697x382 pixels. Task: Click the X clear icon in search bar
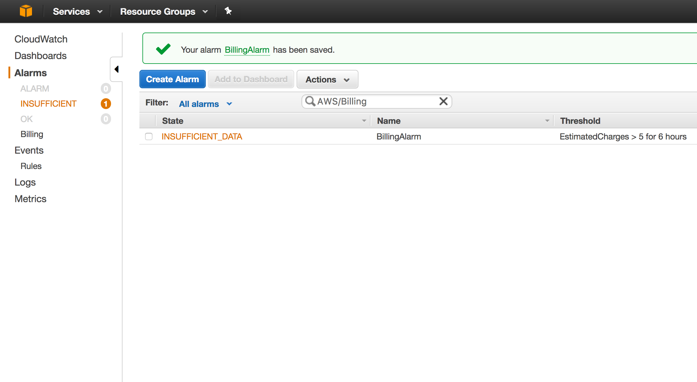pos(442,102)
